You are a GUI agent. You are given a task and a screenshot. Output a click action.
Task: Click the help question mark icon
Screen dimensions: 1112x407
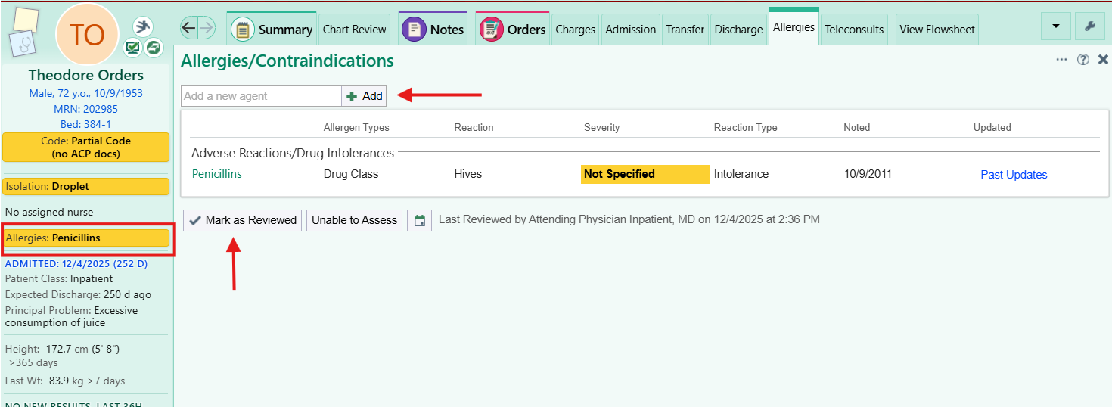tap(1083, 60)
